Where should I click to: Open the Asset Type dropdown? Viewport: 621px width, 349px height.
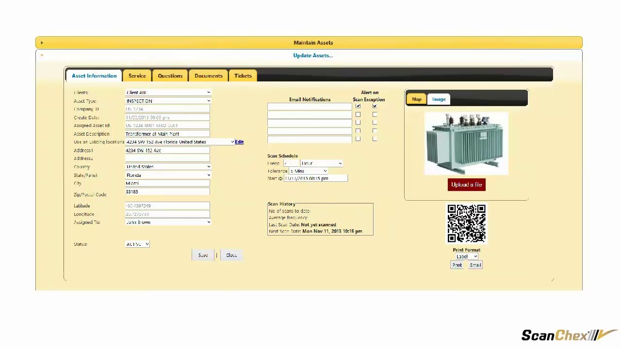168,101
